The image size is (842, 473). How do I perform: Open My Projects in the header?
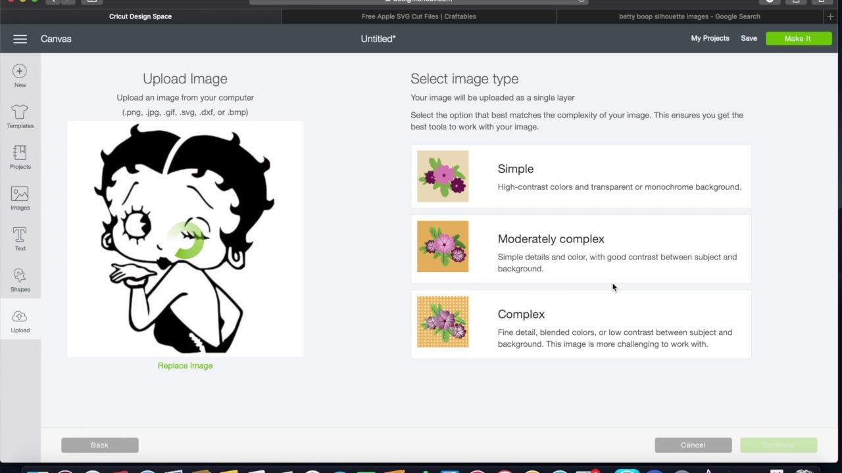click(x=710, y=38)
